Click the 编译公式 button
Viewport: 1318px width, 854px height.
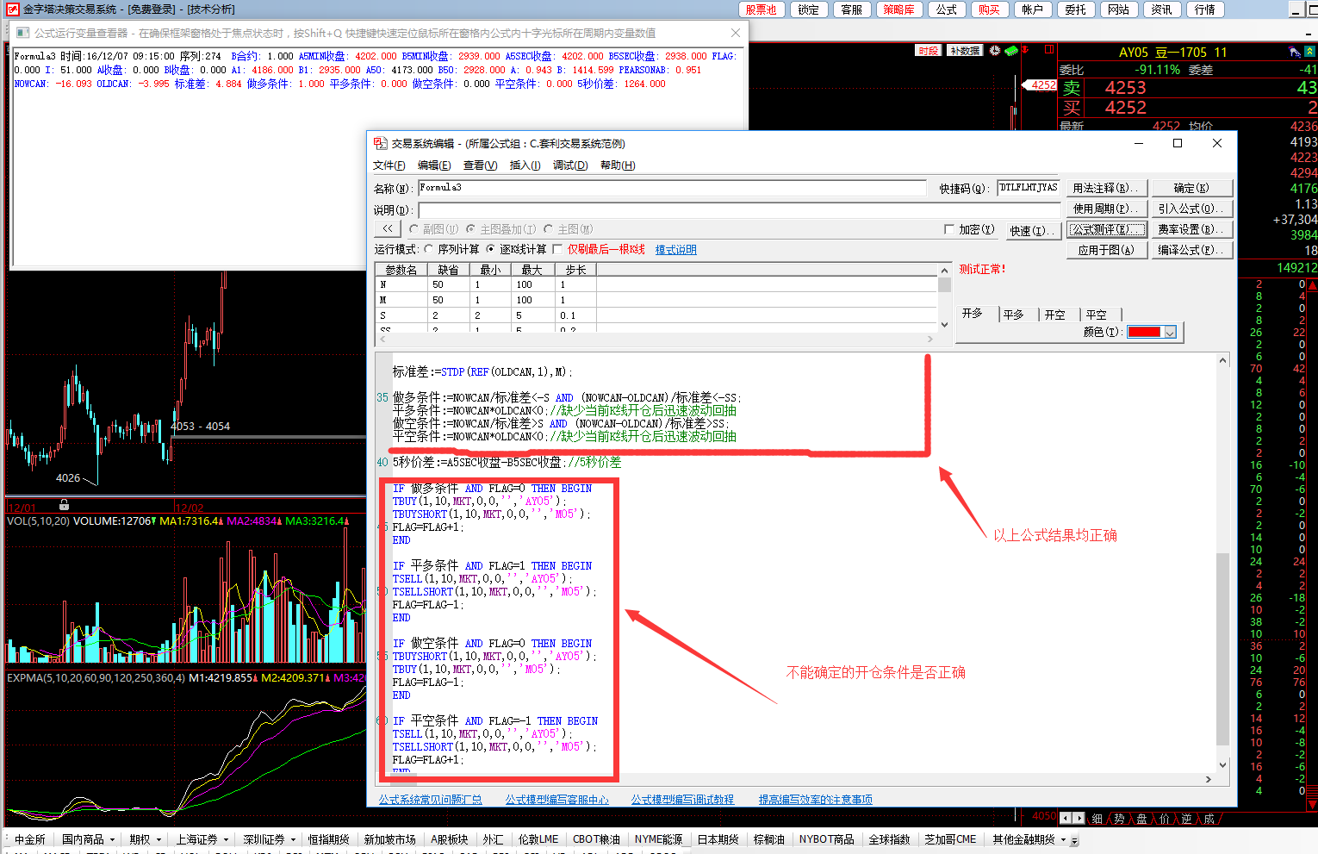point(1192,250)
